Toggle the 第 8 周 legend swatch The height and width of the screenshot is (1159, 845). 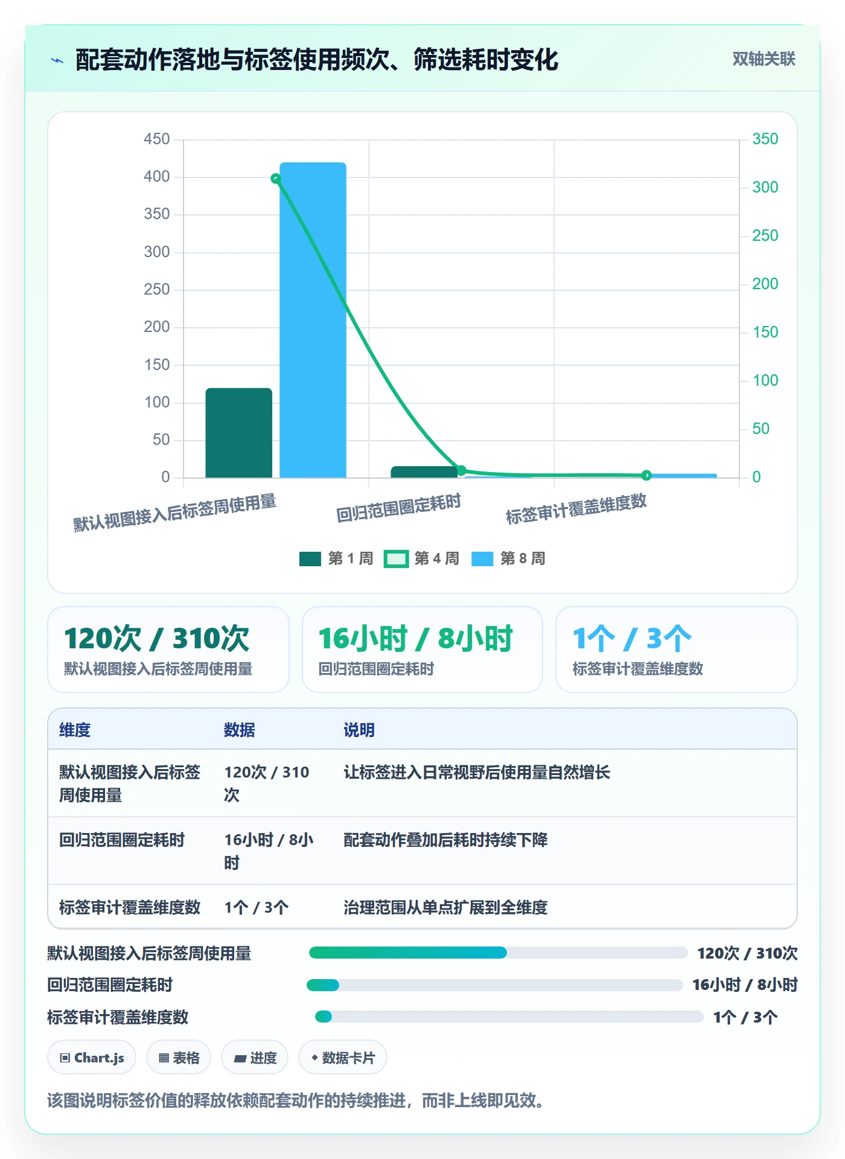click(x=482, y=559)
